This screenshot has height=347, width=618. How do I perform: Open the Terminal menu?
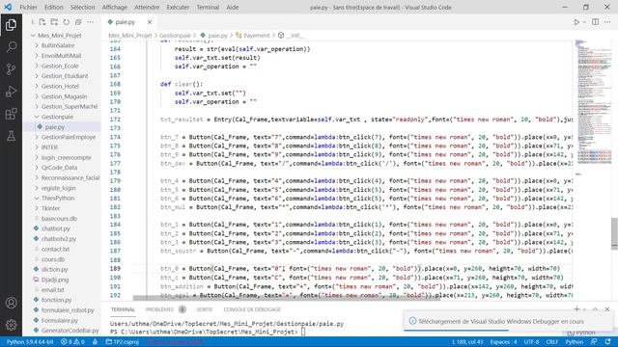point(208,7)
